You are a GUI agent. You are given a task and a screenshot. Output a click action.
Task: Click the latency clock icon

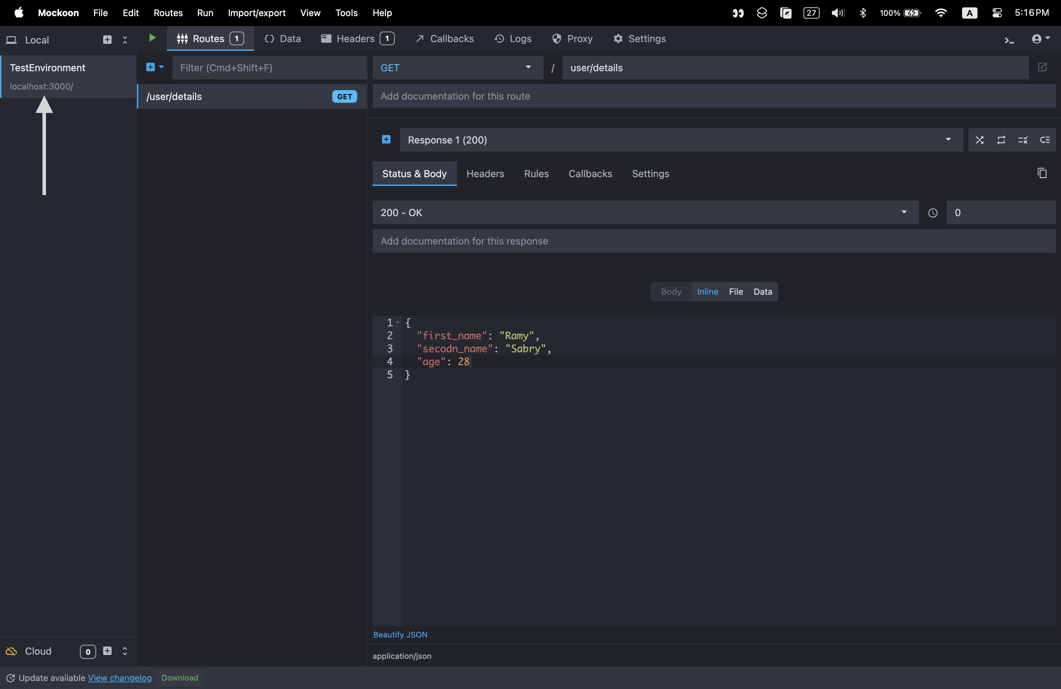(933, 213)
